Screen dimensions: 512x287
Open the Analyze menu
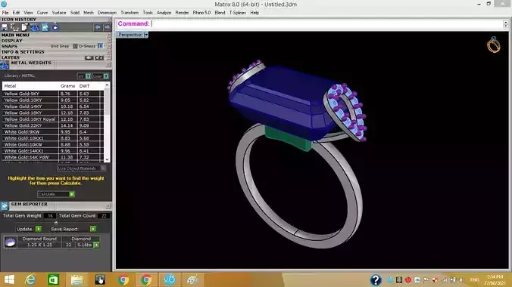pyautogui.click(x=164, y=13)
